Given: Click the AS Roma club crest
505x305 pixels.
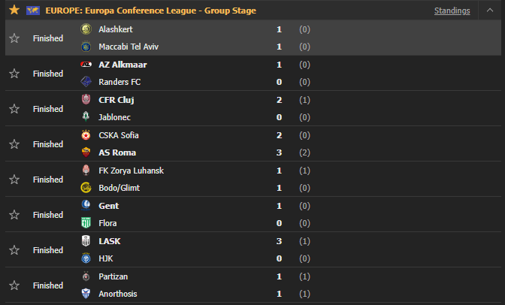Looking at the screenshot, I should tap(85, 152).
